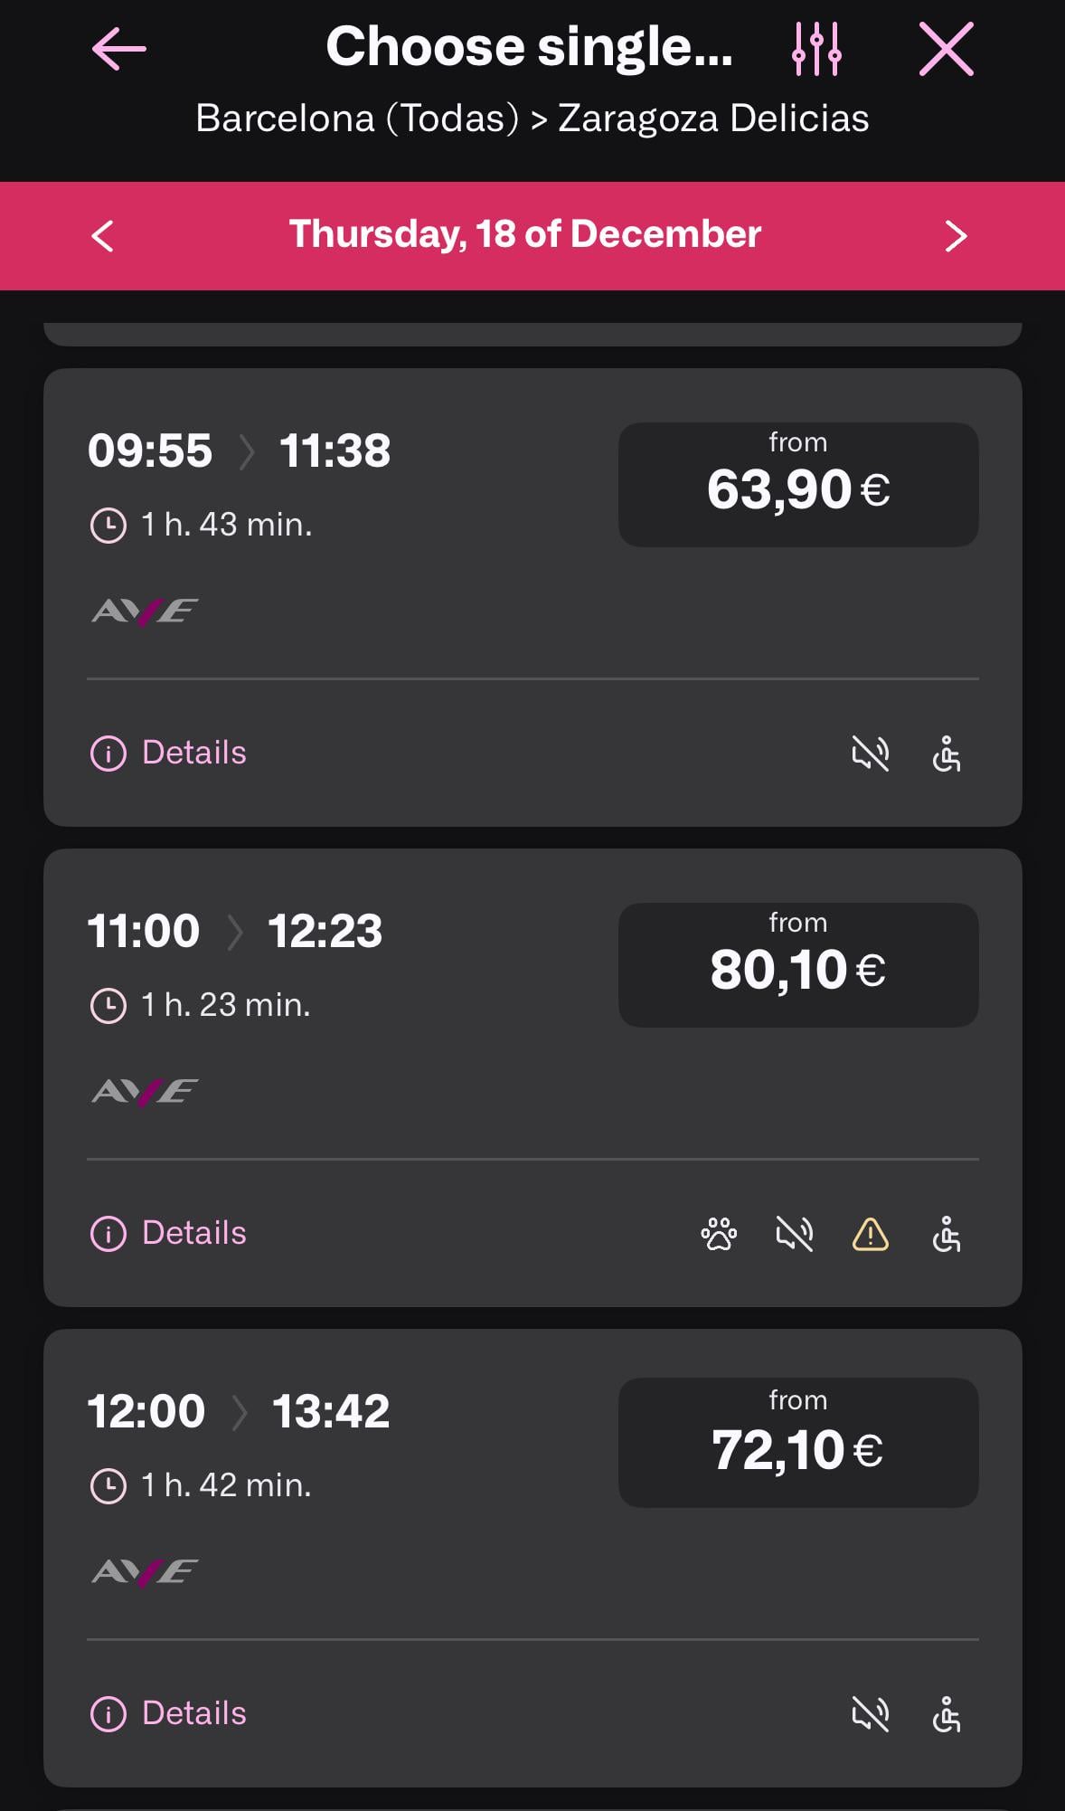Tap quiet coach icon on 11:00 train

[795, 1234]
